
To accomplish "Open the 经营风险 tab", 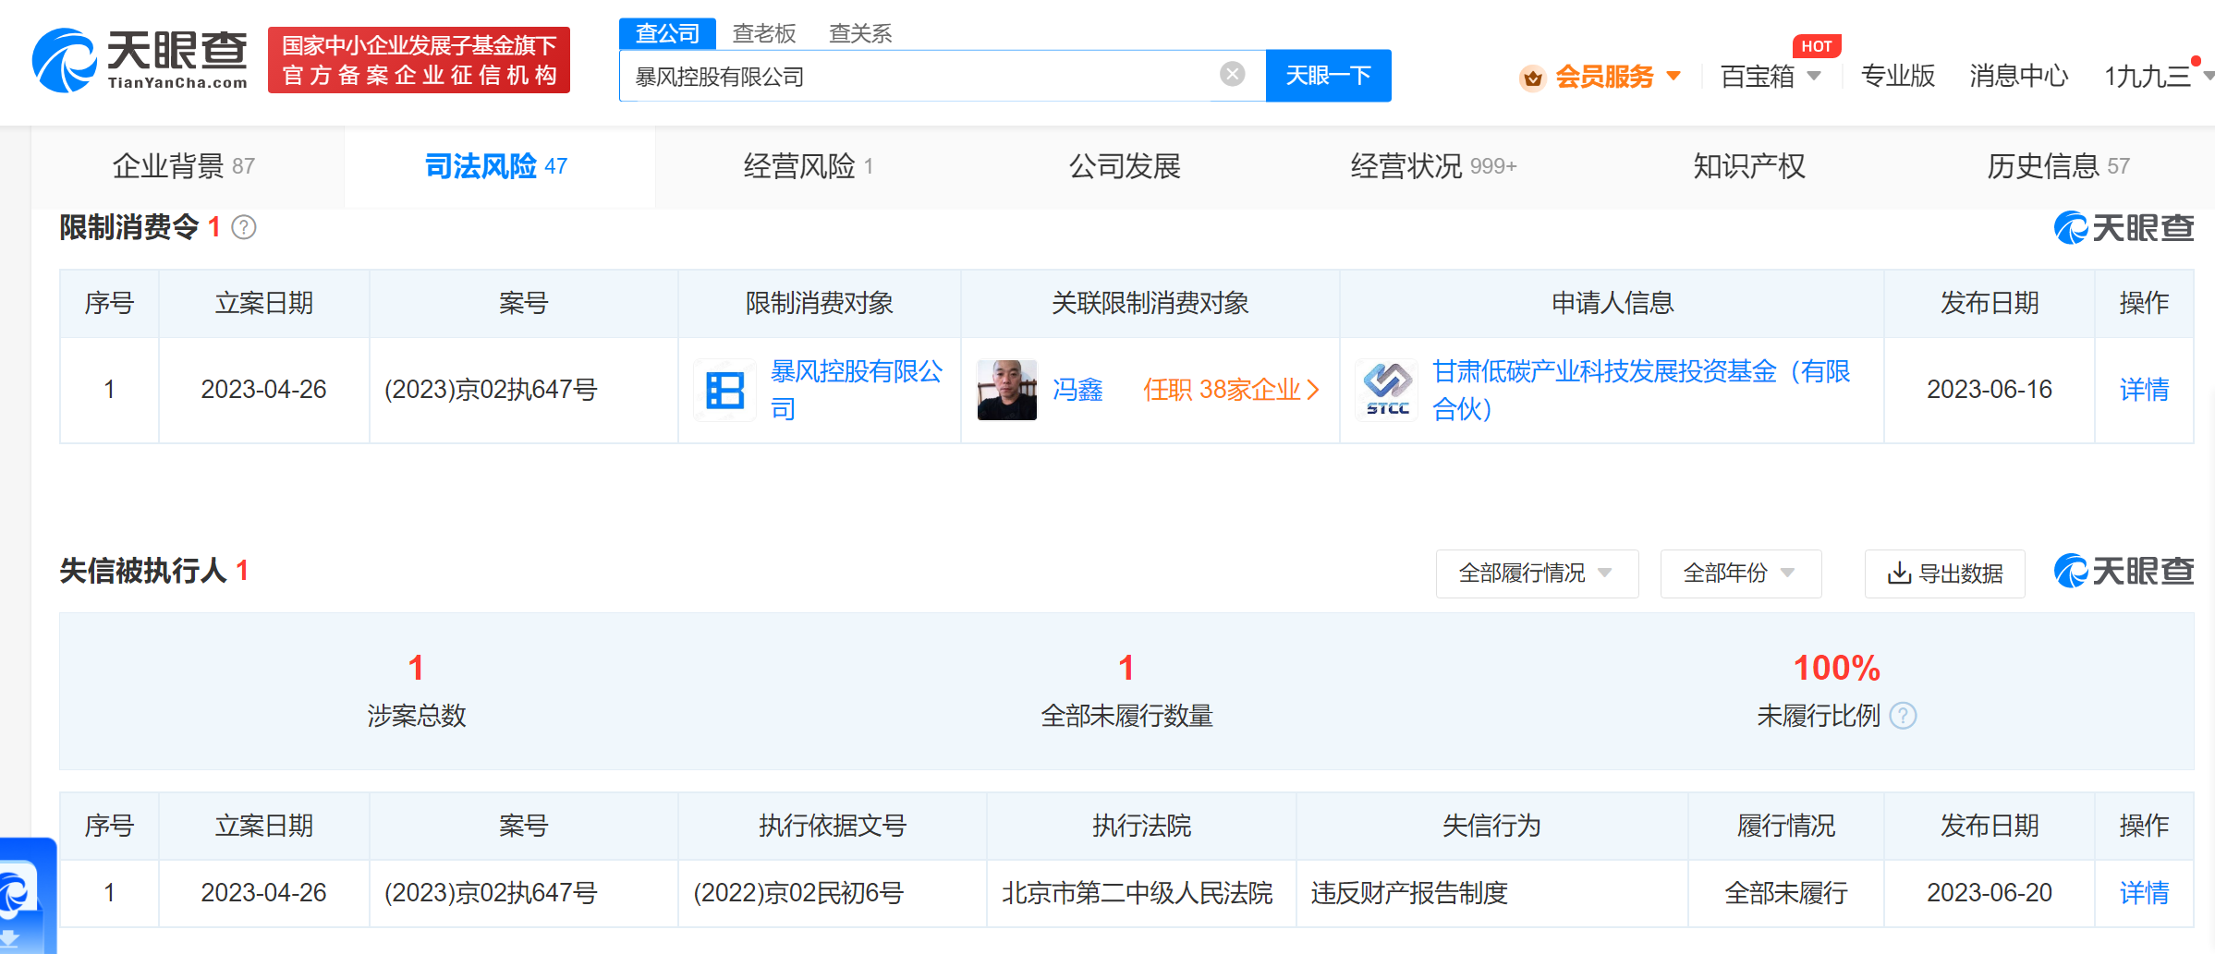I will tap(808, 166).
